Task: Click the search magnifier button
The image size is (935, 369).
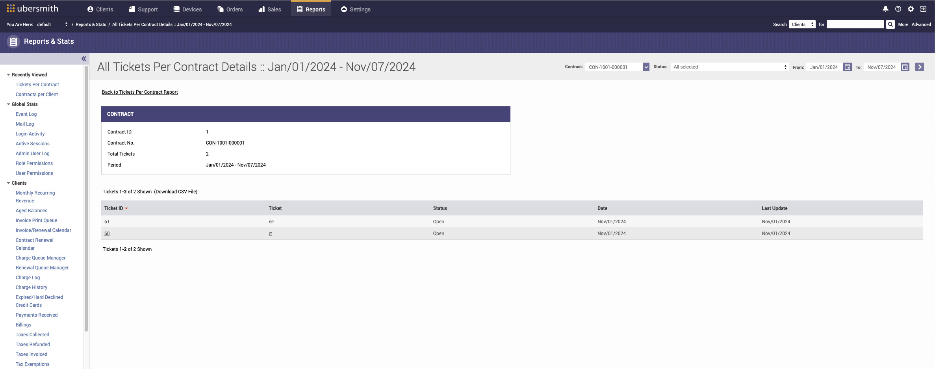Action: tap(890, 24)
